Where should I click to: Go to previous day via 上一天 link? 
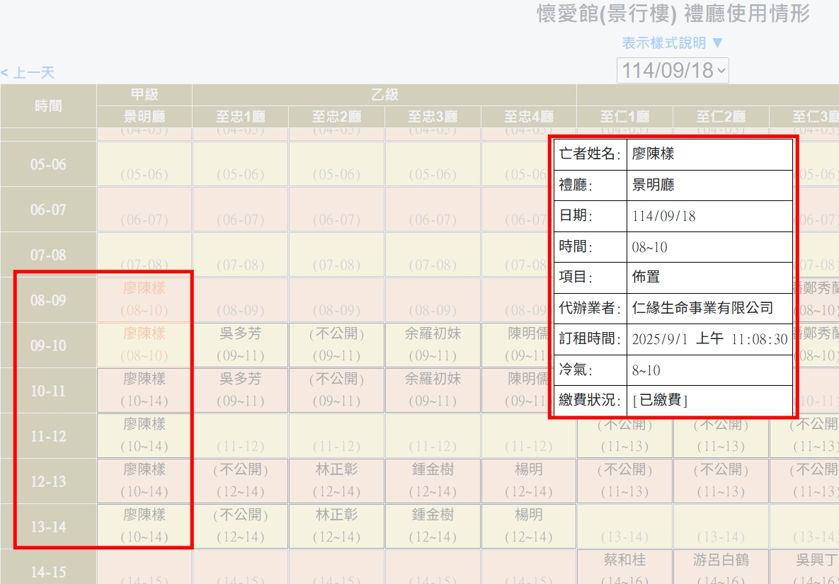pos(28,73)
